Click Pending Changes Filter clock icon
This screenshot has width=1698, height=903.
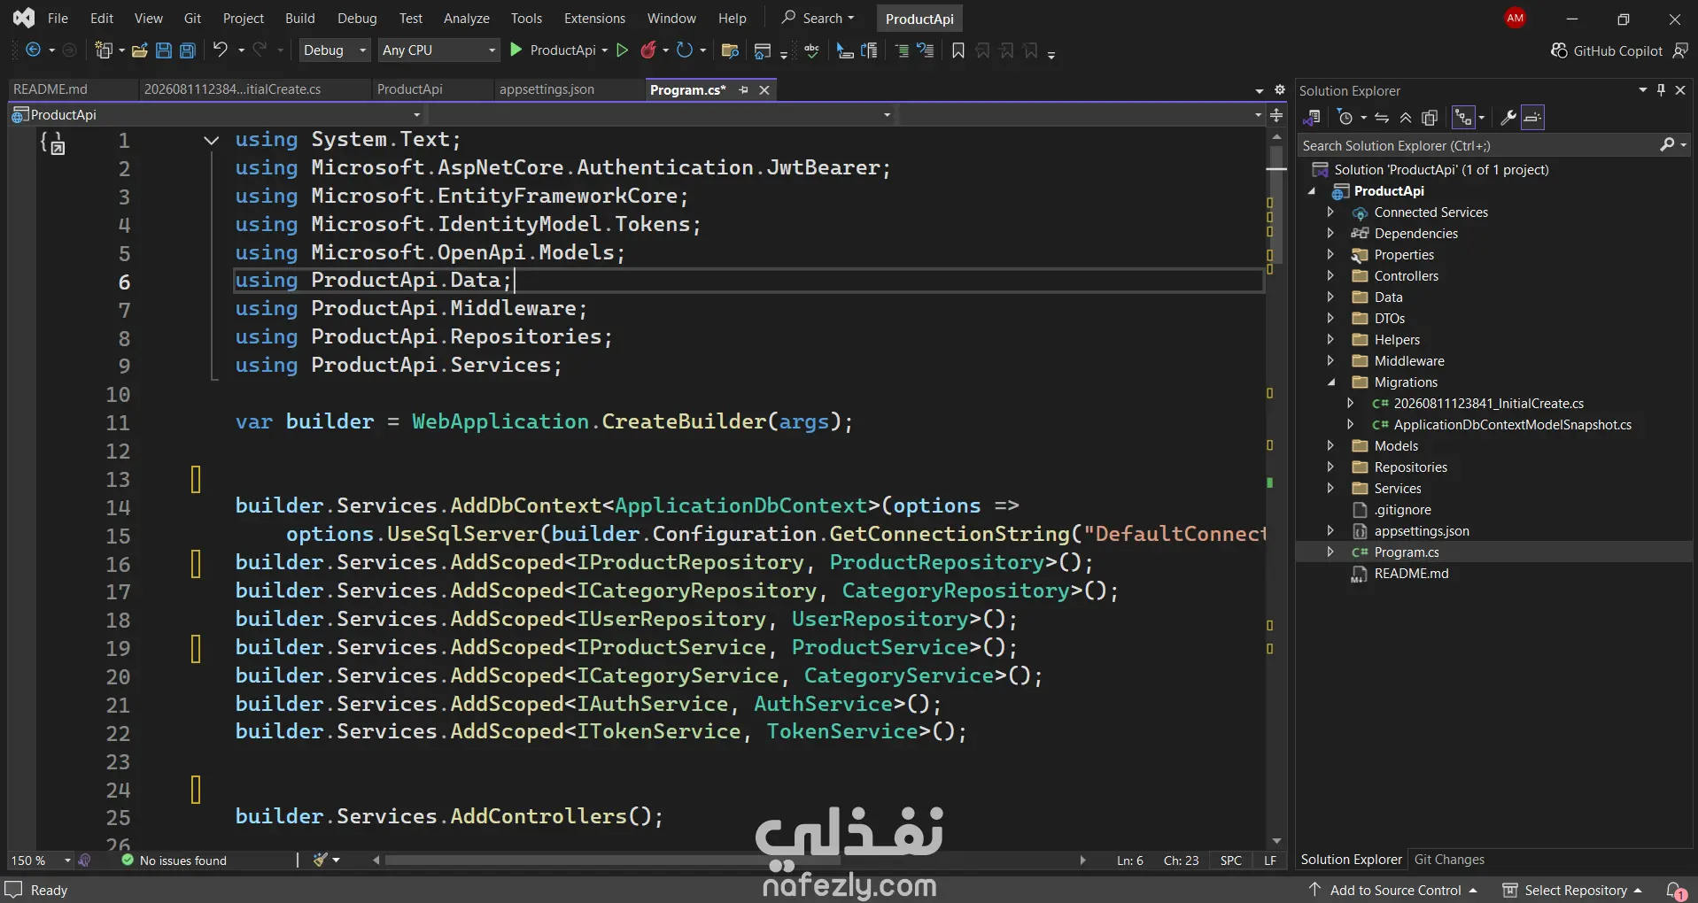[1345, 118]
